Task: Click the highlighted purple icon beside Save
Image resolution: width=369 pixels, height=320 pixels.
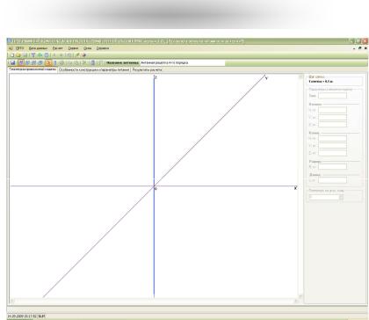Action: click(21, 62)
